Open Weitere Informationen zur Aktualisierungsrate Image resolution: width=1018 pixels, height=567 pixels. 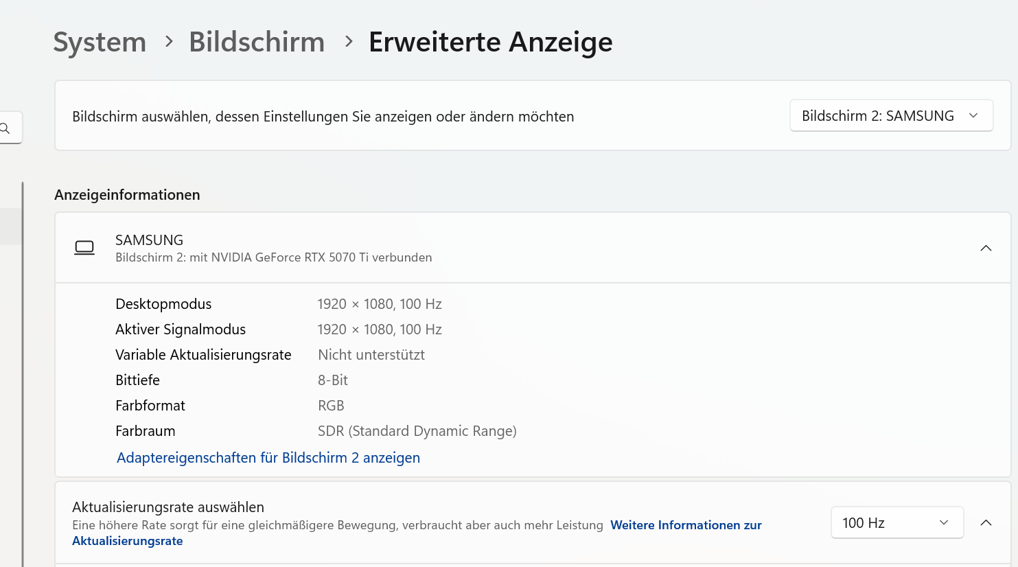click(686, 525)
